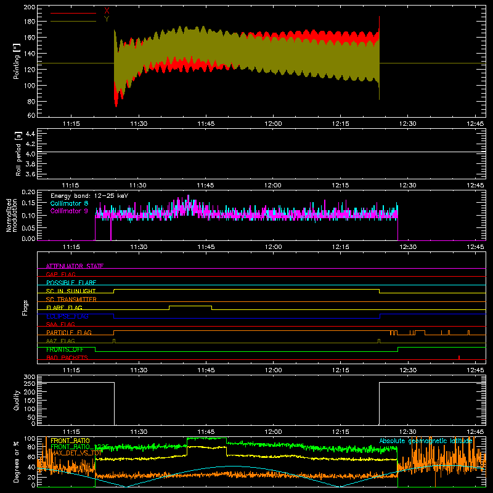Screen dimensions: 493x493
Task: Select the FLARE_FLAG label
Action: [x=64, y=308]
